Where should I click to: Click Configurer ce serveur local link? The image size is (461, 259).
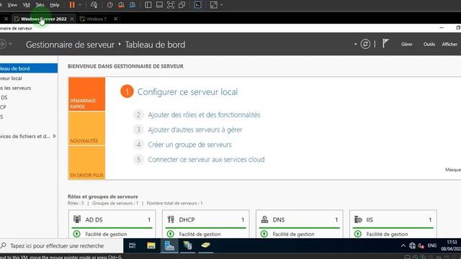(x=187, y=92)
